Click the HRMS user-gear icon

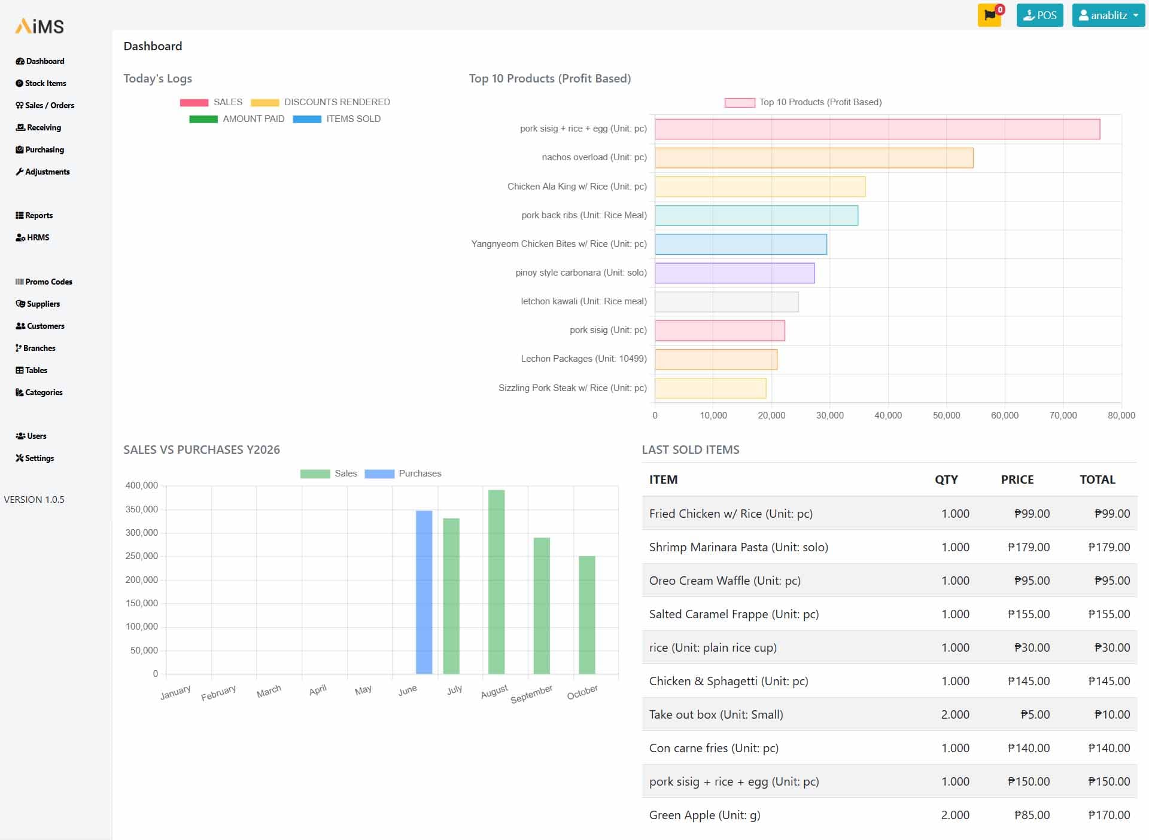[x=20, y=237]
